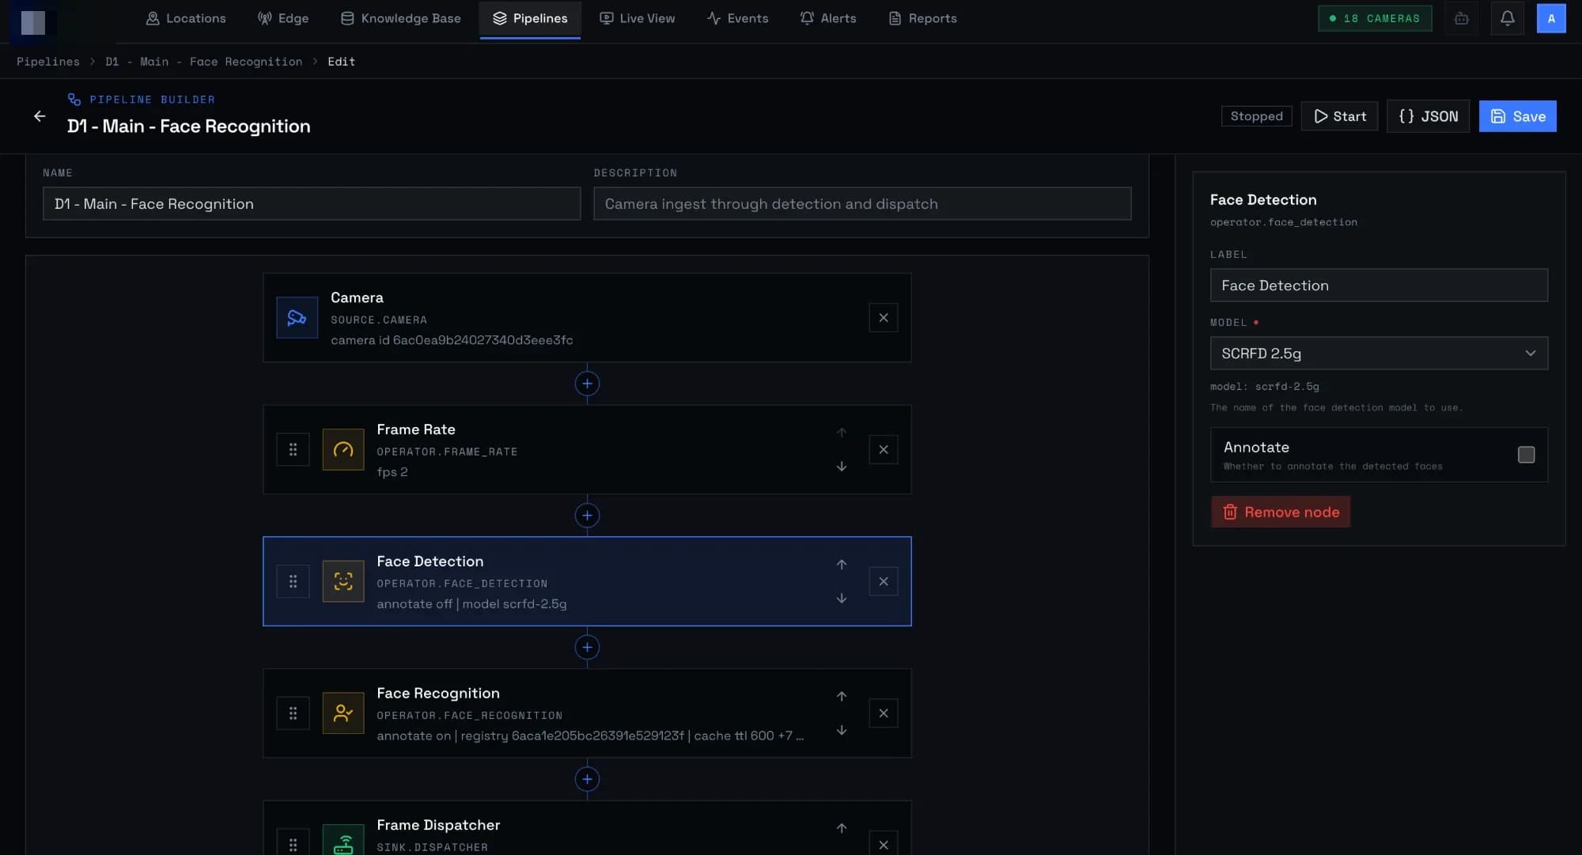Move Face Detection node up
The width and height of the screenshot is (1582, 855).
tap(842, 564)
